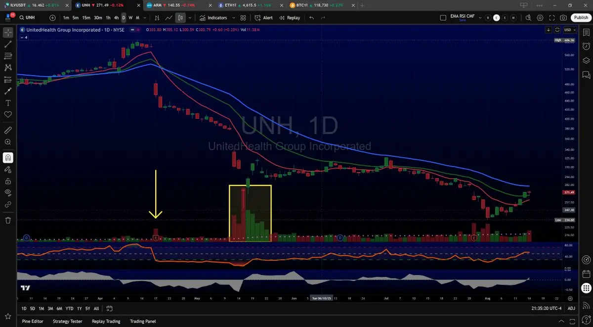Toggle stay in drawing mode
593x327 pixels.
click(8, 170)
